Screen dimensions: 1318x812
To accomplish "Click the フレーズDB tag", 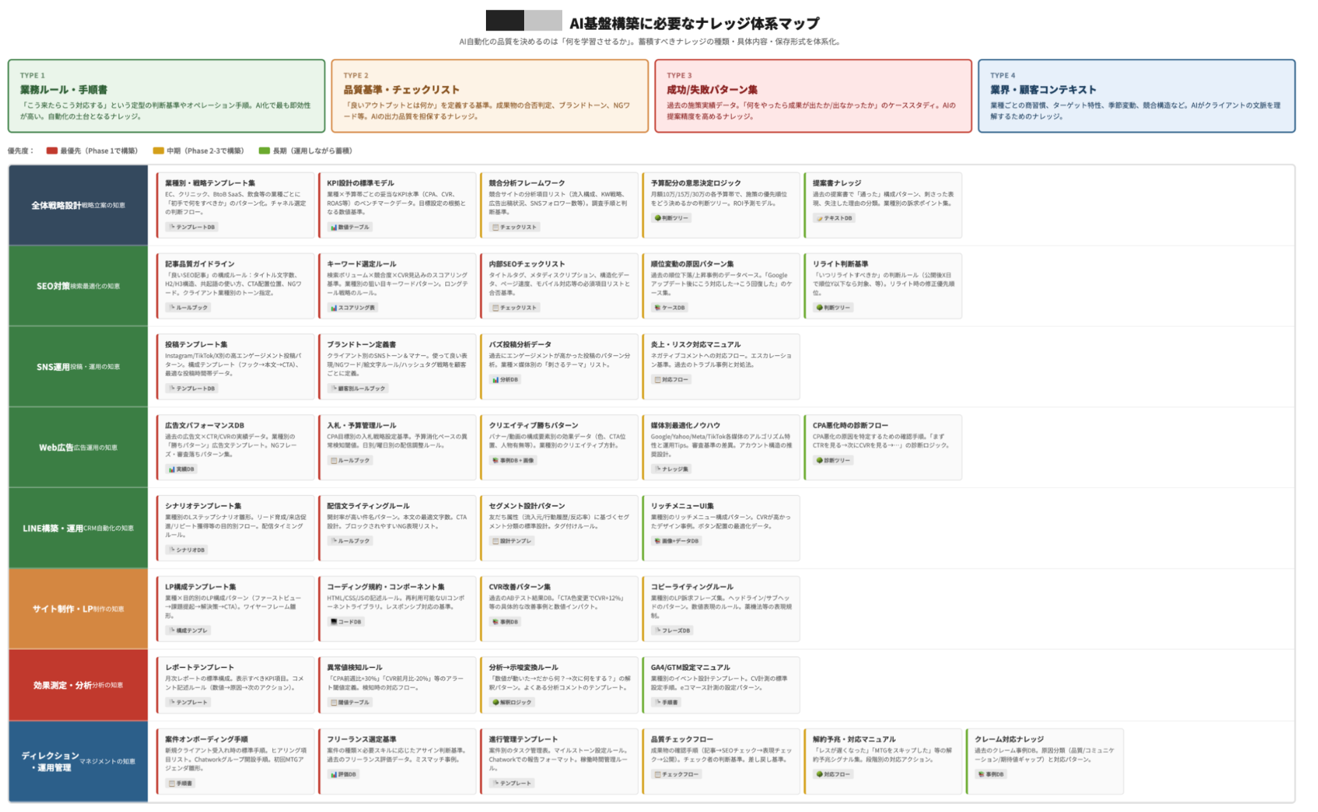I will point(672,631).
